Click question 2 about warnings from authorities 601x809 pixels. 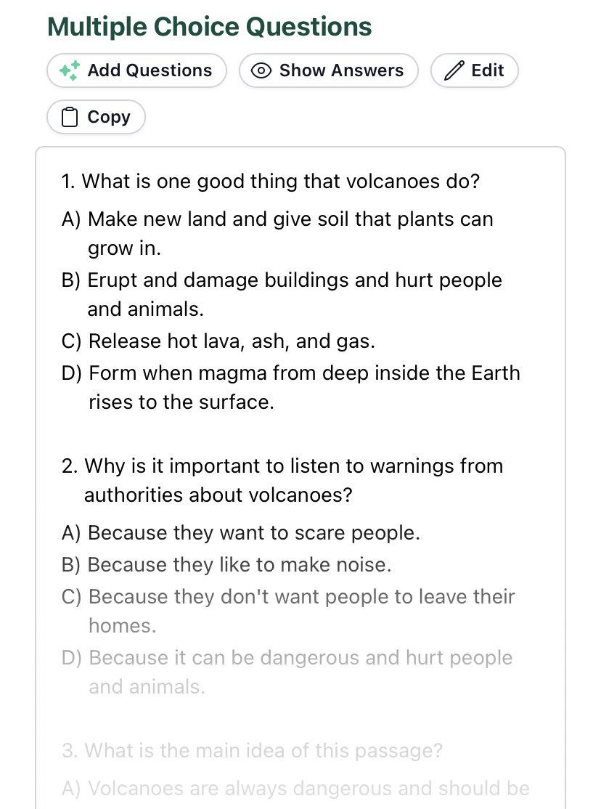(282, 480)
